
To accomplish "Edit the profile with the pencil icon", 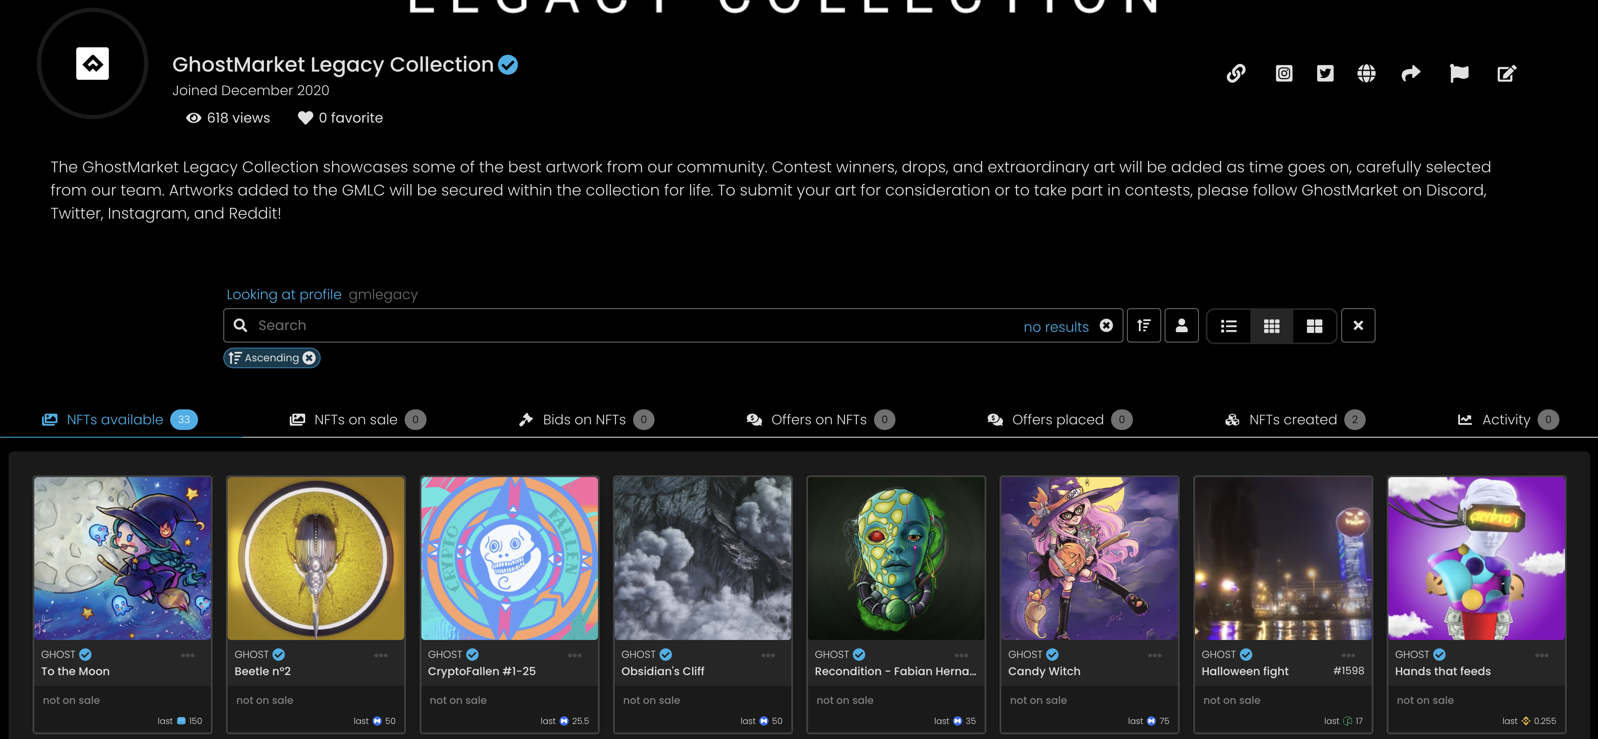I will pyautogui.click(x=1506, y=73).
